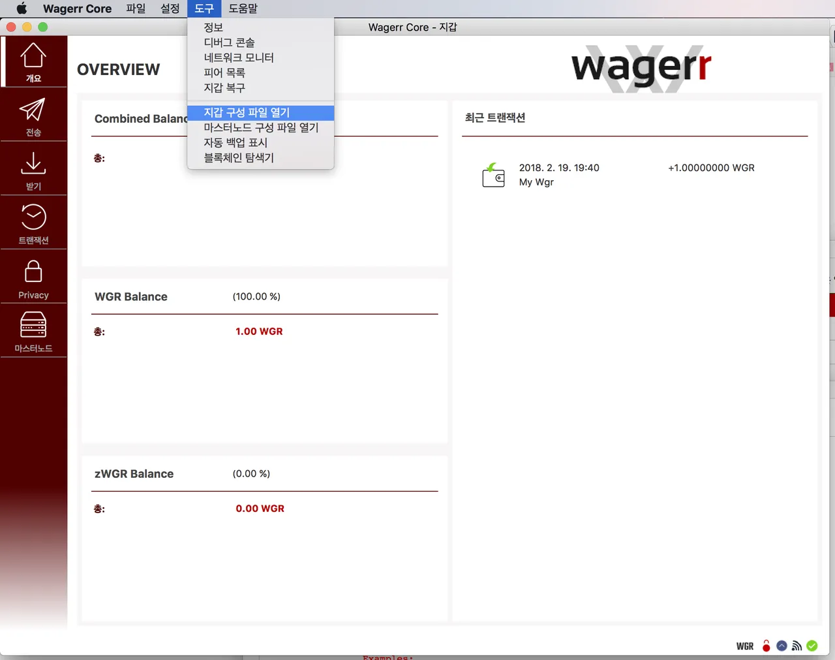Open the Apple menu
The height and width of the screenshot is (660, 835).
click(x=22, y=8)
